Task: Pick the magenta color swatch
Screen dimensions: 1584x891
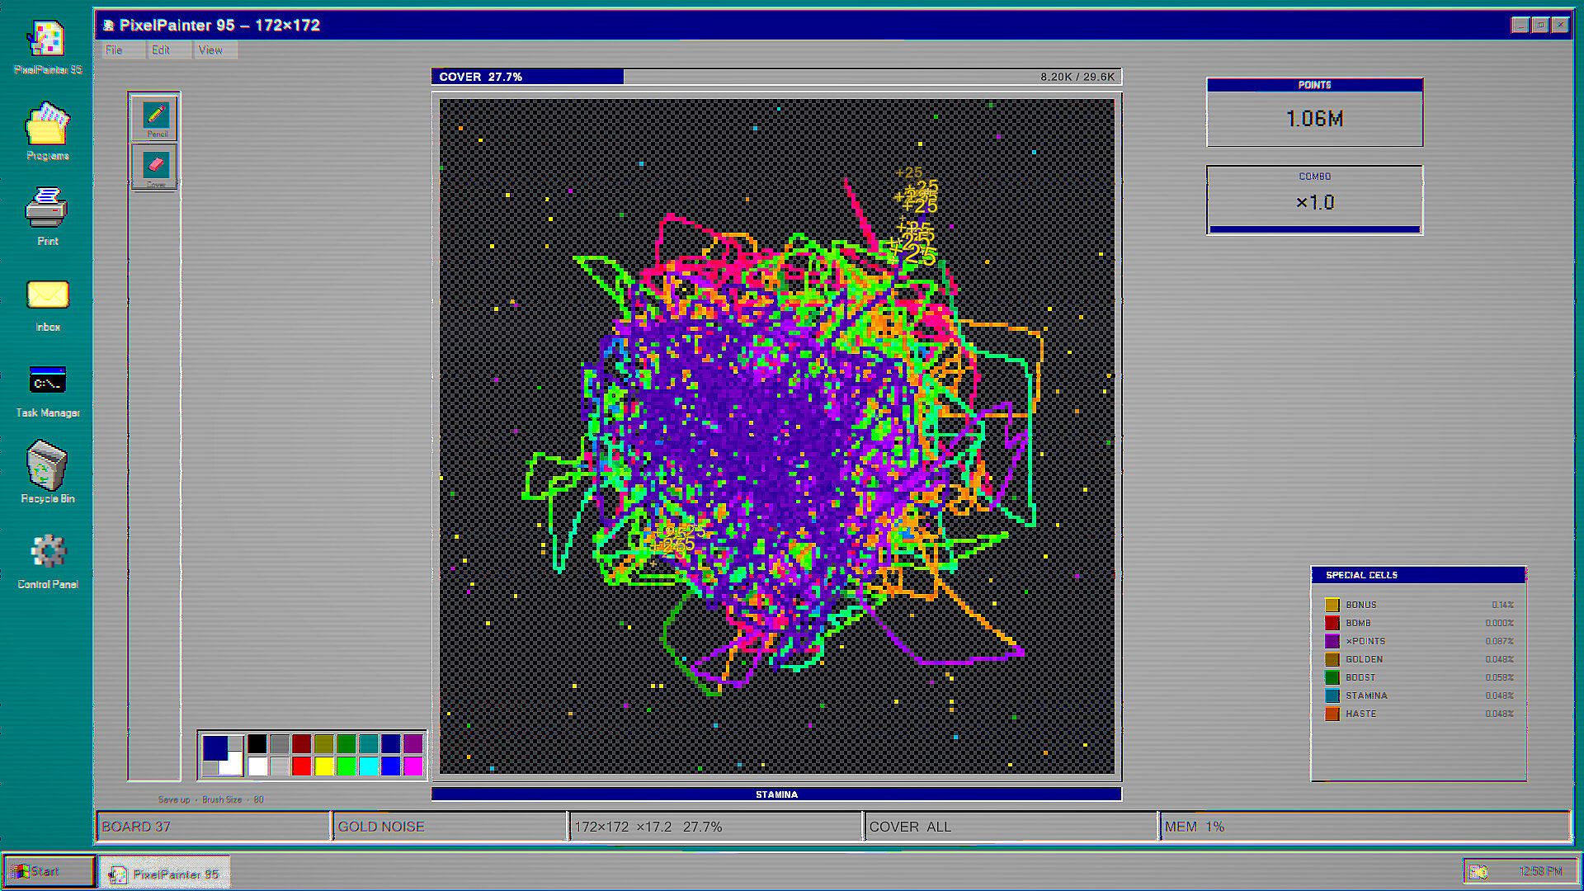Action: tap(413, 766)
